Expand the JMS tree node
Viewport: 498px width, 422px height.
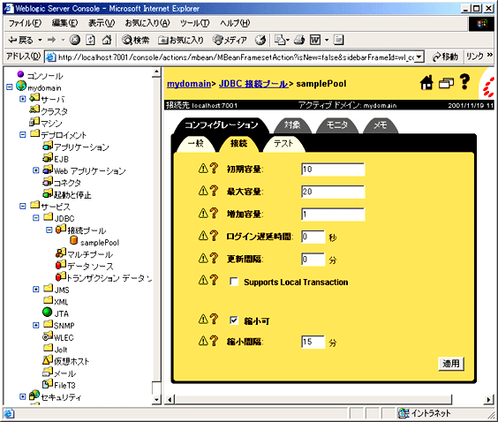point(36,290)
